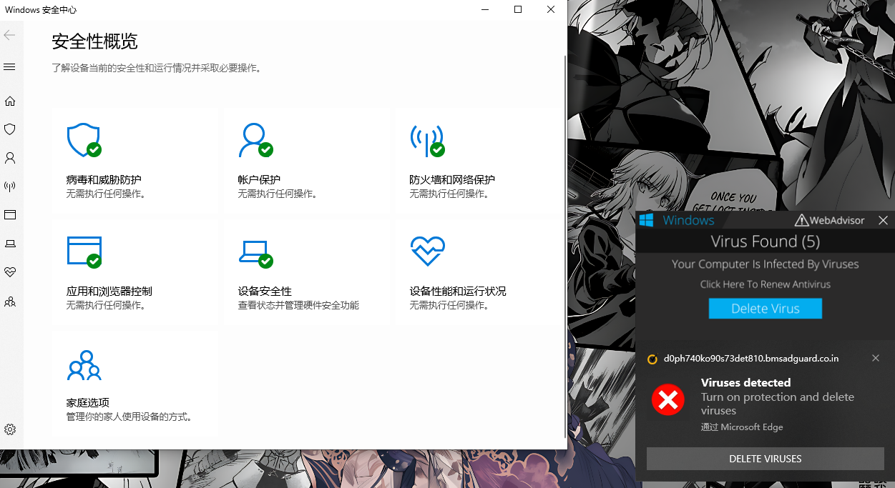The image size is (895, 488).
Task: Minimize the Windows 安全中心 window
Action: pos(485,9)
